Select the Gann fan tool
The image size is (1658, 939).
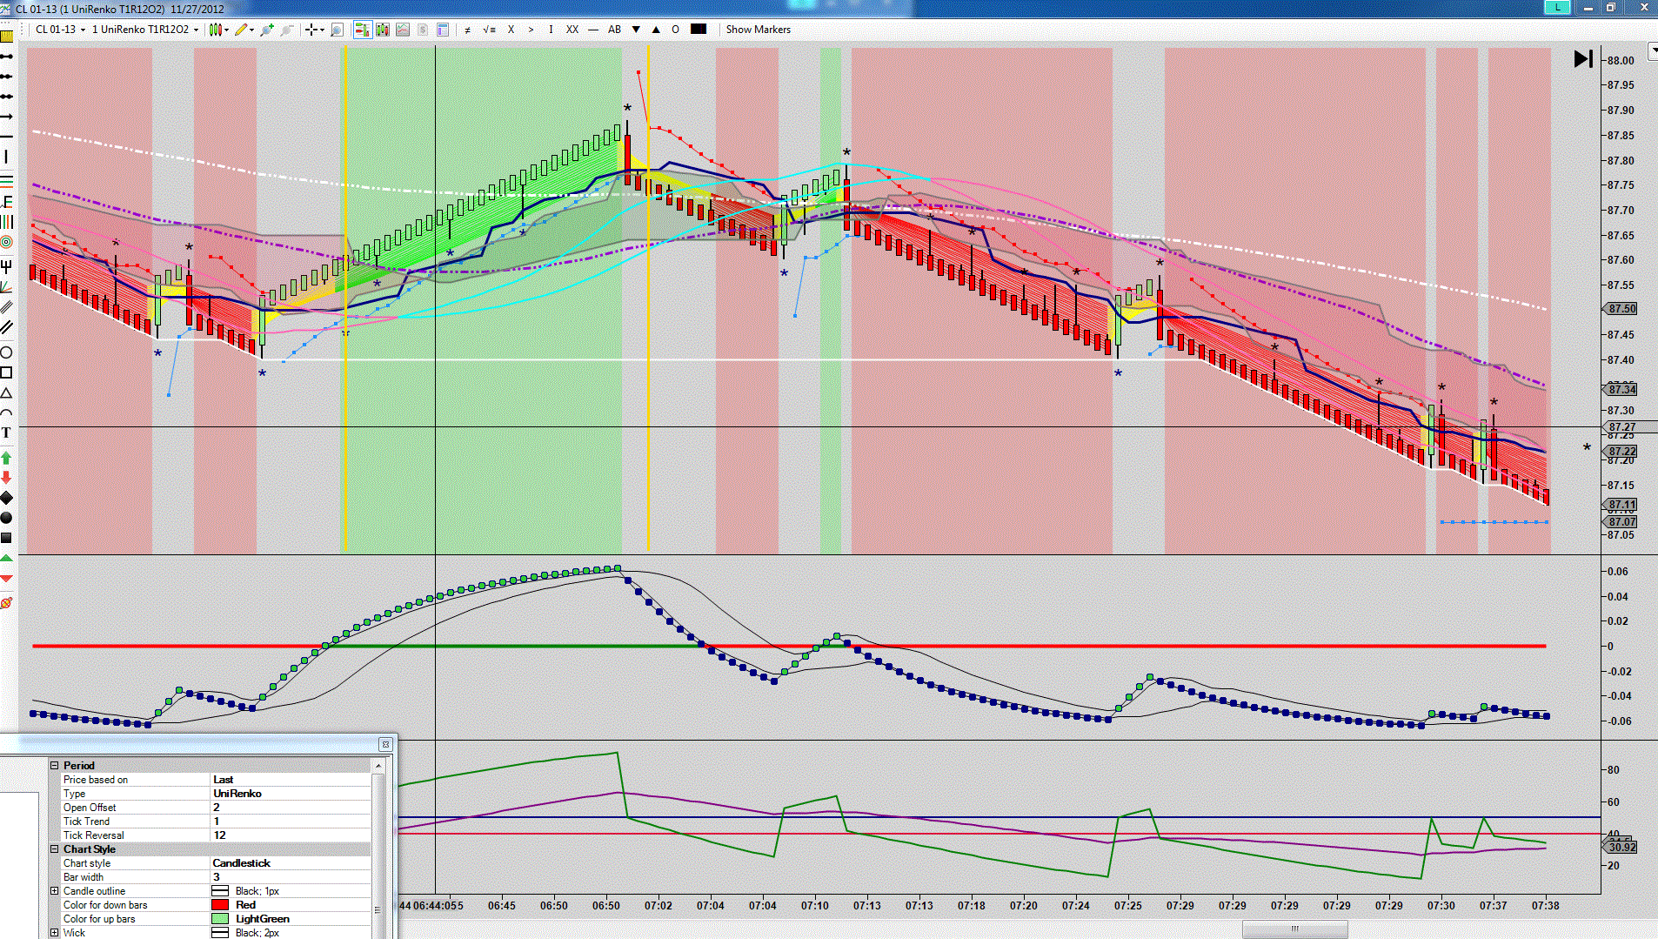pyautogui.click(x=7, y=287)
